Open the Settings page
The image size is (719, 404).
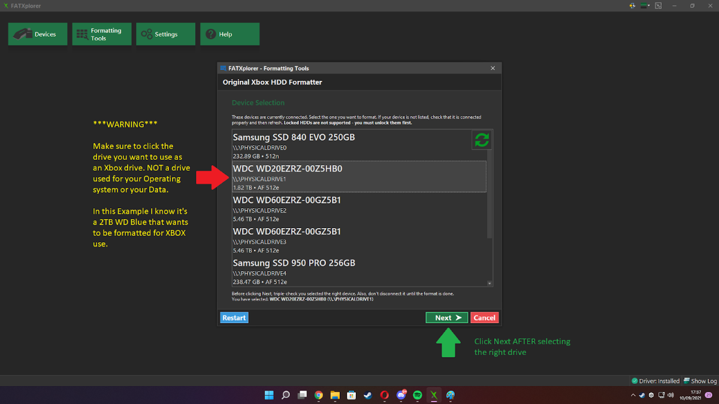[x=165, y=34]
